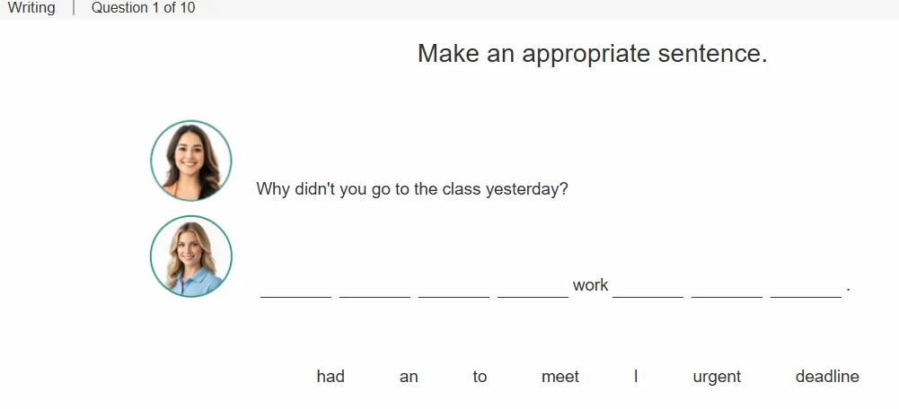The height and width of the screenshot is (409, 899).
Task: Click the blonde woman's avatar
Action: click(x=191, y=256)
